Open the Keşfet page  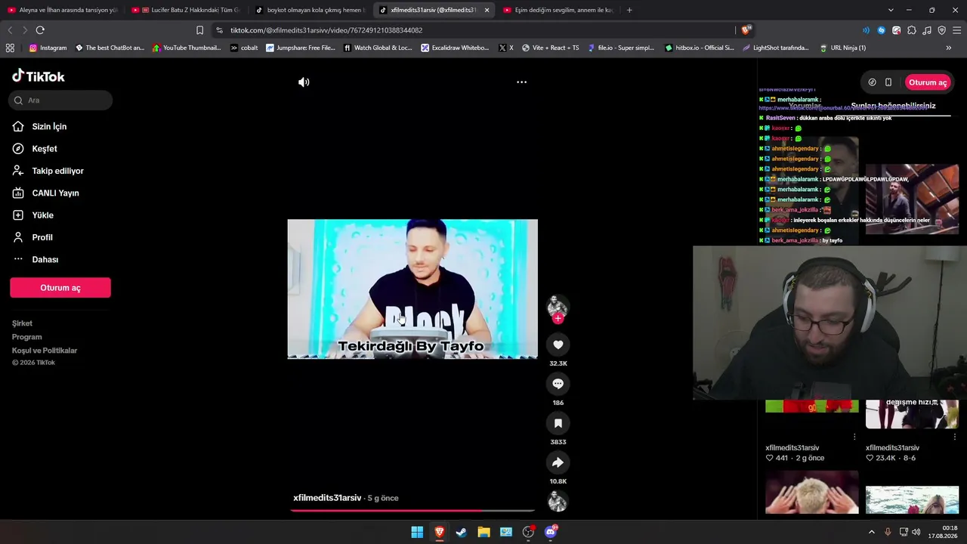[35, 149]
